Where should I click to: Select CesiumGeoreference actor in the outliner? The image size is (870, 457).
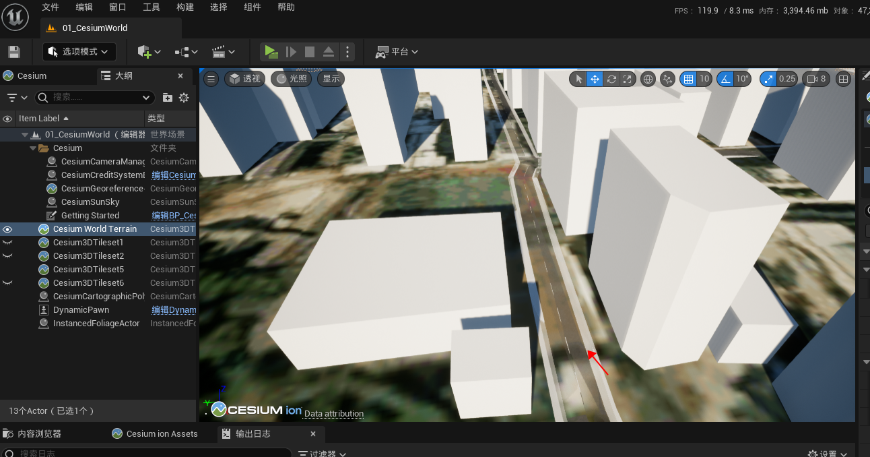tap(103, 189)
